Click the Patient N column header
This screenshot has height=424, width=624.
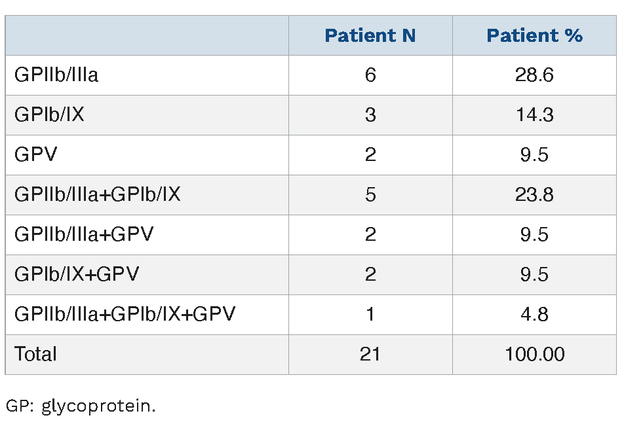coord(370,35)
